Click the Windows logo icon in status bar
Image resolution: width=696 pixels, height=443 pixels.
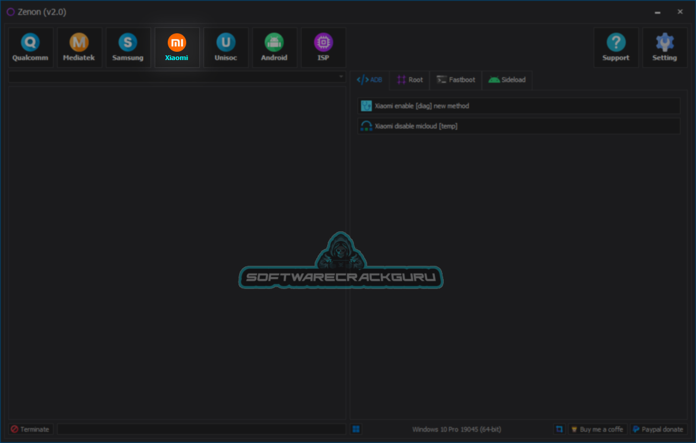(x=356, y=429)
